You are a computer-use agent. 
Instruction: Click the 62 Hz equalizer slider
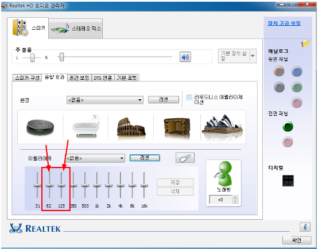click(49, 185)
